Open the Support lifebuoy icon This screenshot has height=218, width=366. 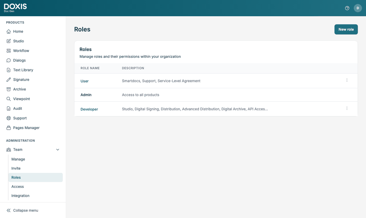tap(9, 118)
